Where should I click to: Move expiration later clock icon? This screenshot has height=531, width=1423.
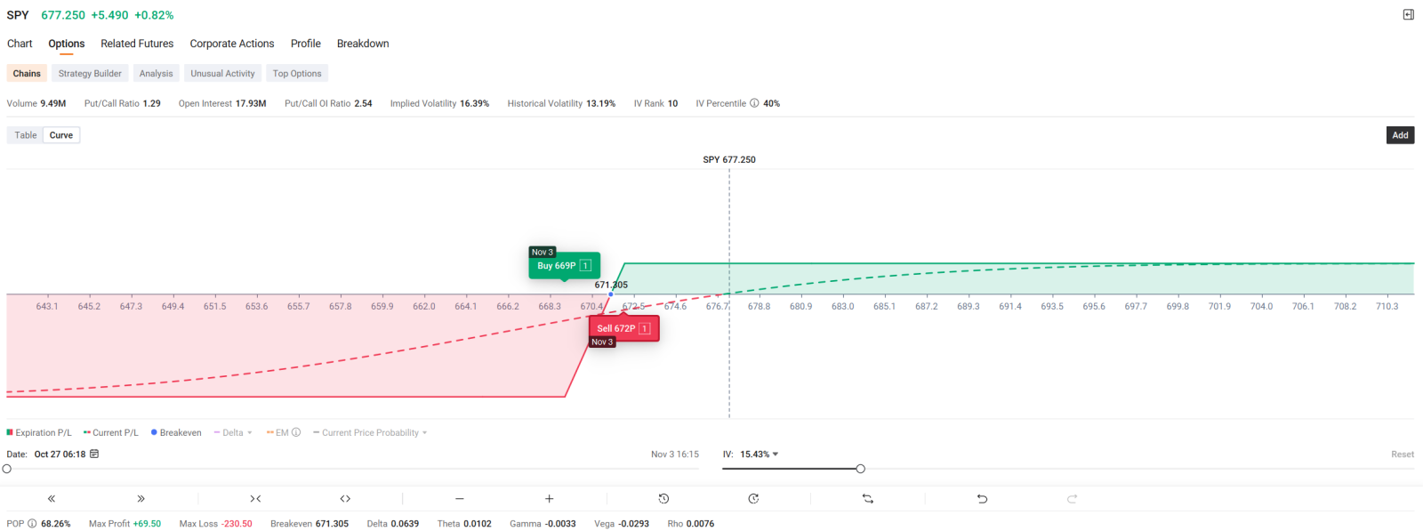pos(753,499)
